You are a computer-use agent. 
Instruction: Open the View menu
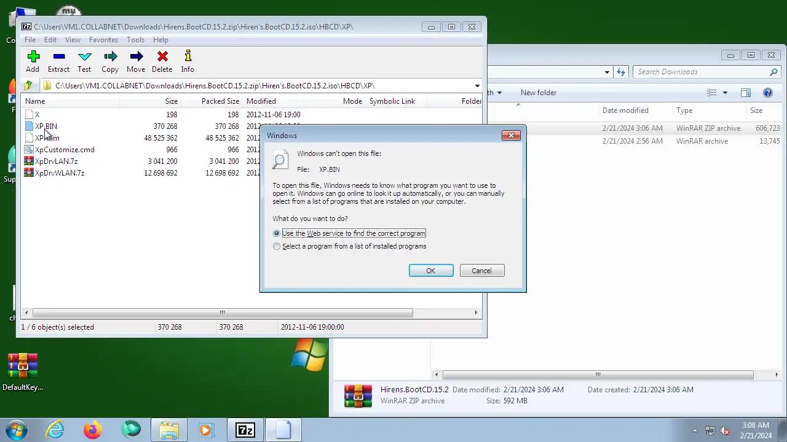[73, 40]
